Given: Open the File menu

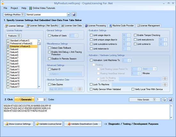Looking at the screenshot, I should pos(5,8).
